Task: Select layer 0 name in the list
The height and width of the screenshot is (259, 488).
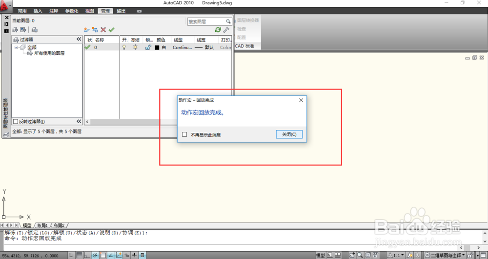Action: coord(96,48)
